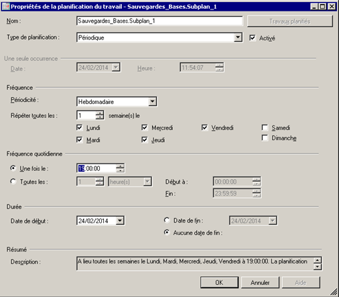Click the calendar icon in the title bar

point(5,6)
